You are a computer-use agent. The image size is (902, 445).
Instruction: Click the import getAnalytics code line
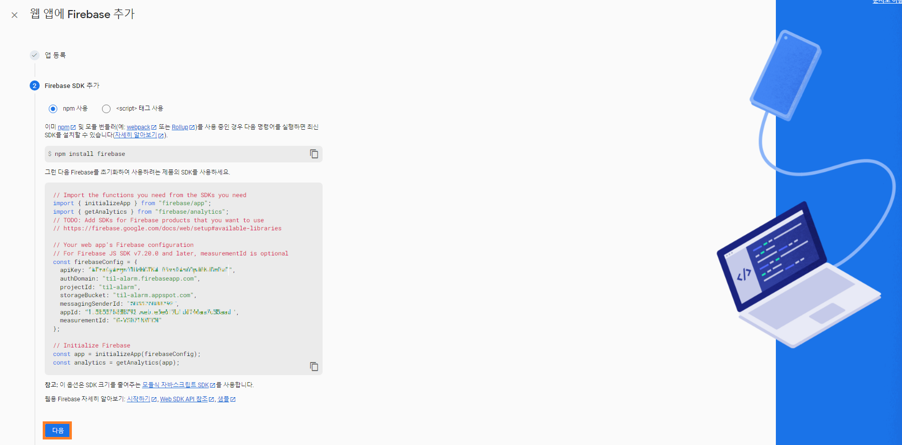click(x=141, y=212)
